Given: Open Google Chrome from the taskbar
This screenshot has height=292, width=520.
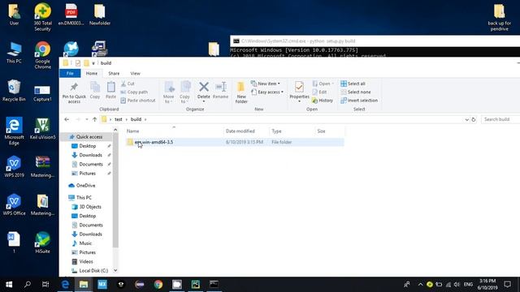Looking at the screenshot, I should click(158, 285).
